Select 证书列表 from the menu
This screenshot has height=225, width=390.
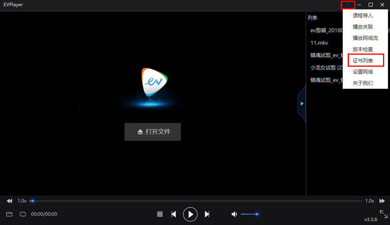[x=363, y=61]
